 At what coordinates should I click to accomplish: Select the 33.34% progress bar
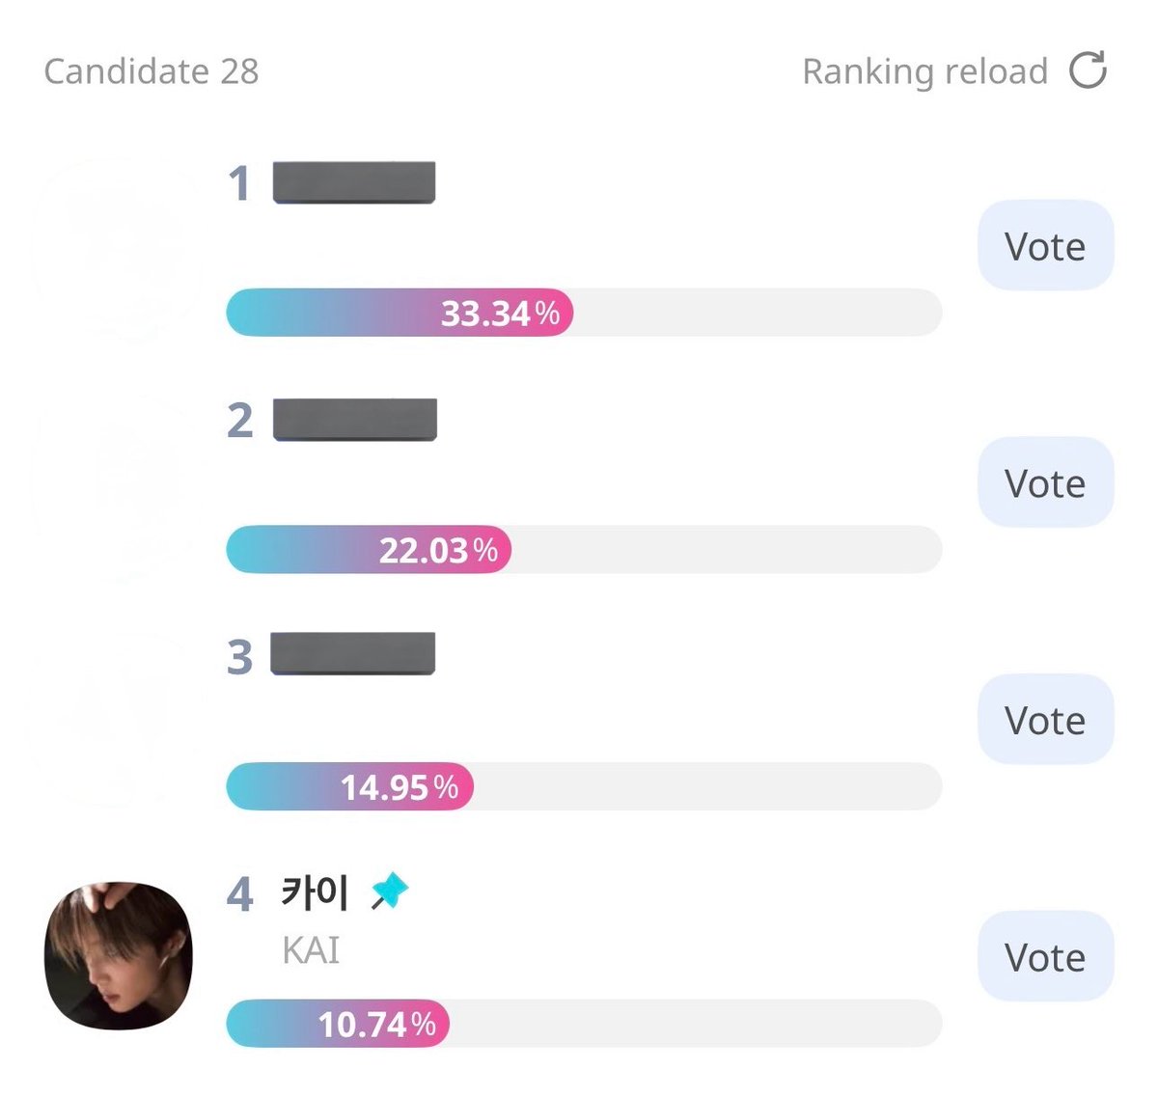click(x=584, y=313)
